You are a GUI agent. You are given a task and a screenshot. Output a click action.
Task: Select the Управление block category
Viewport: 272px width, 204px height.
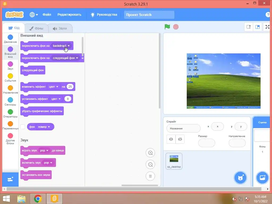click(10, 90)
